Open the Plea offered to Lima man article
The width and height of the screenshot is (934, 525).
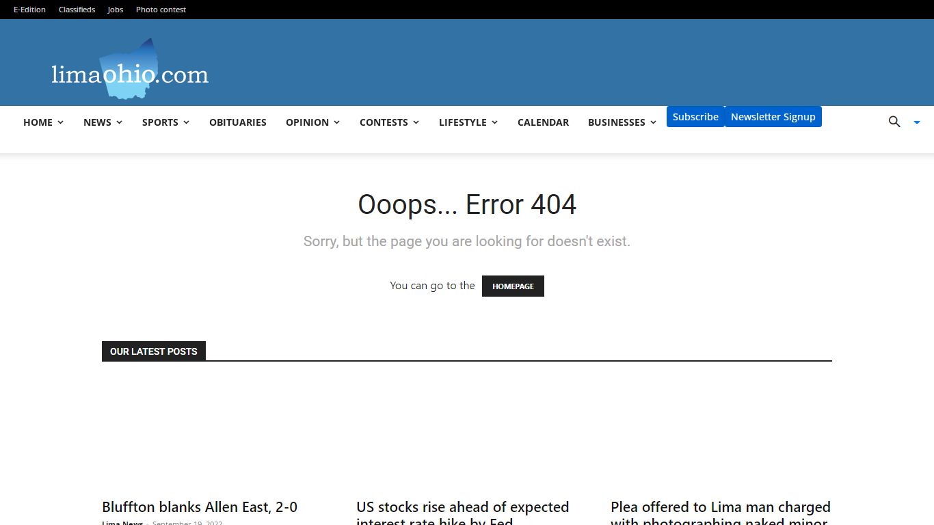(x=721, y=514)
